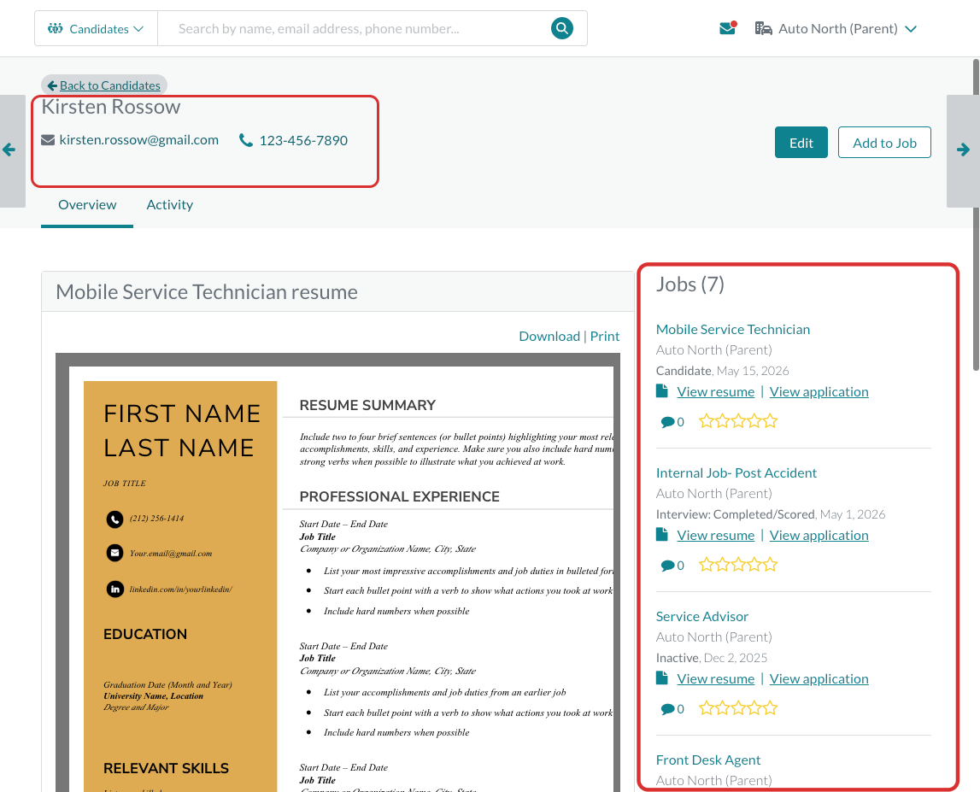
Task: Open the Candidates dropdown selector
Action: [x=96, y=29]
